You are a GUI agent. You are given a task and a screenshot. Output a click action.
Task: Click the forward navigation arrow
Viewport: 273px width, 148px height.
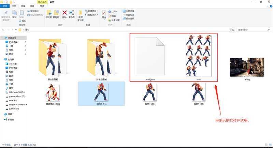click(8, 30)
